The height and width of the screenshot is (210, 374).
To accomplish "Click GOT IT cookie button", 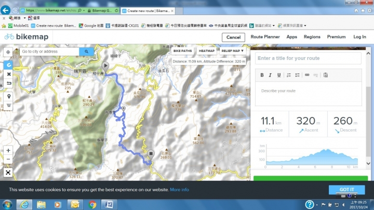I will (347, 190).
